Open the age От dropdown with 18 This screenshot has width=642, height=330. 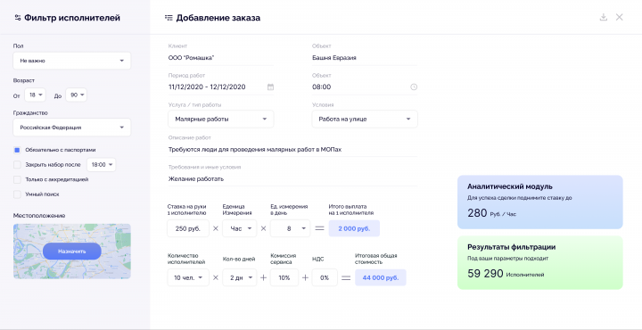point(35,95)
